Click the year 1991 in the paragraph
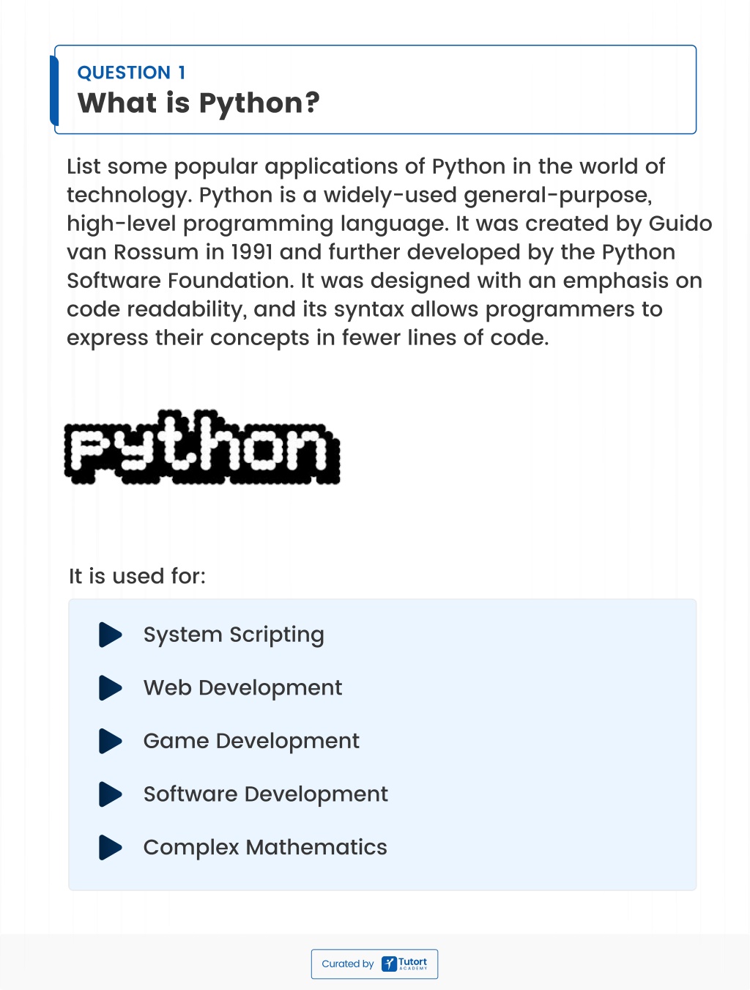This screenshot has height=990, width=750. tap(251, 252)
